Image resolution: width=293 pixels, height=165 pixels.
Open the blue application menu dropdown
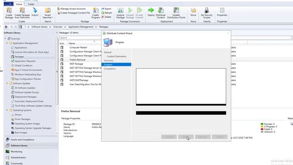(8, 4)
